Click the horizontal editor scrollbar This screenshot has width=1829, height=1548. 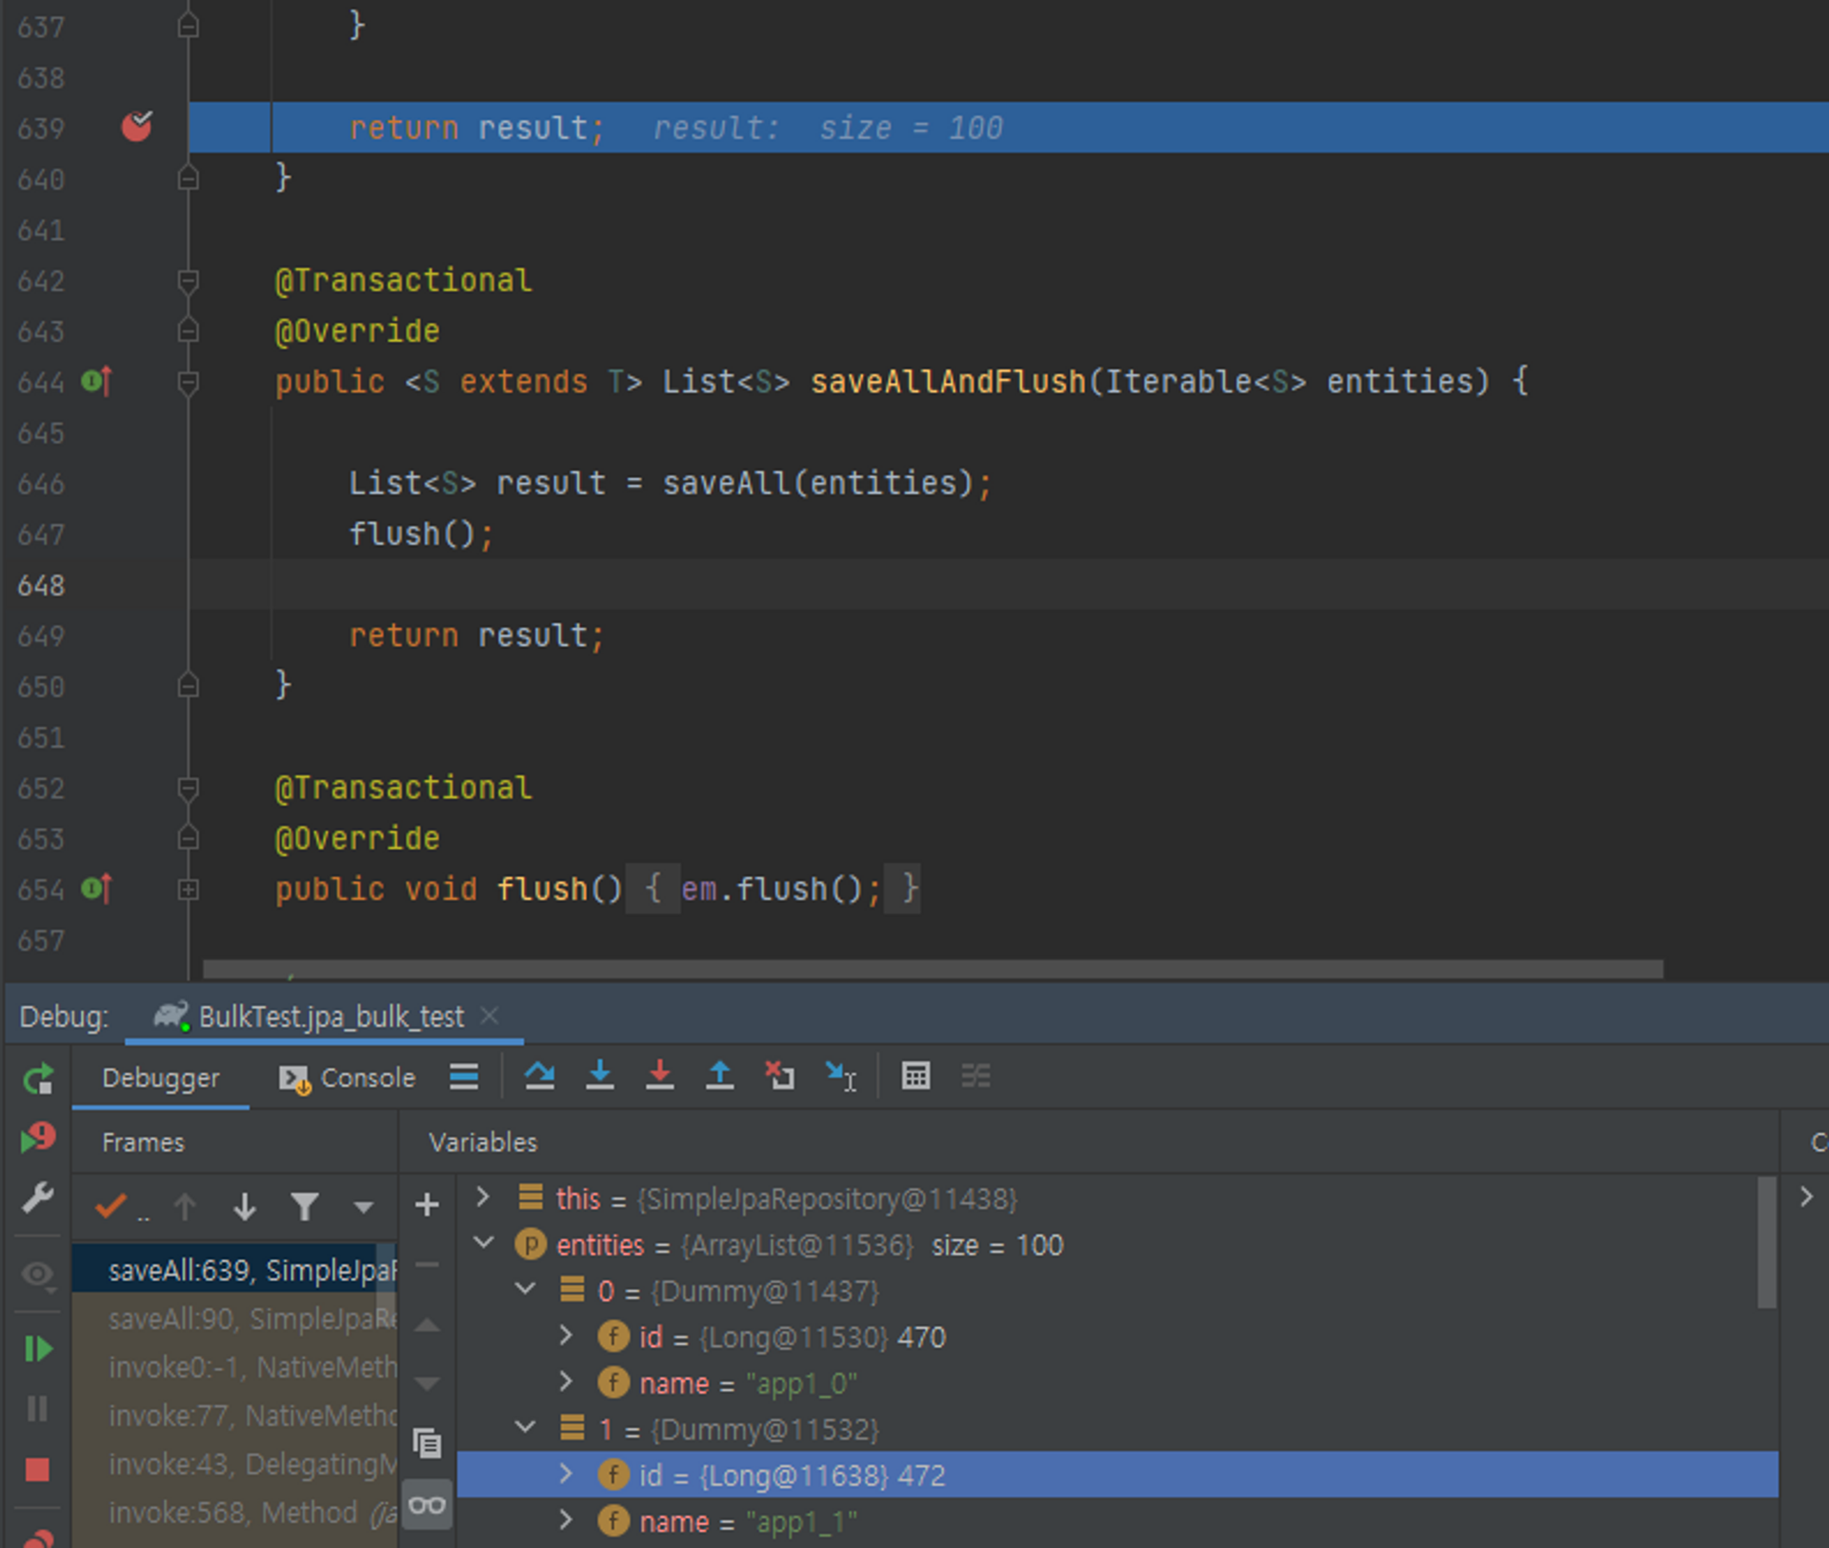tap(934, 969)
